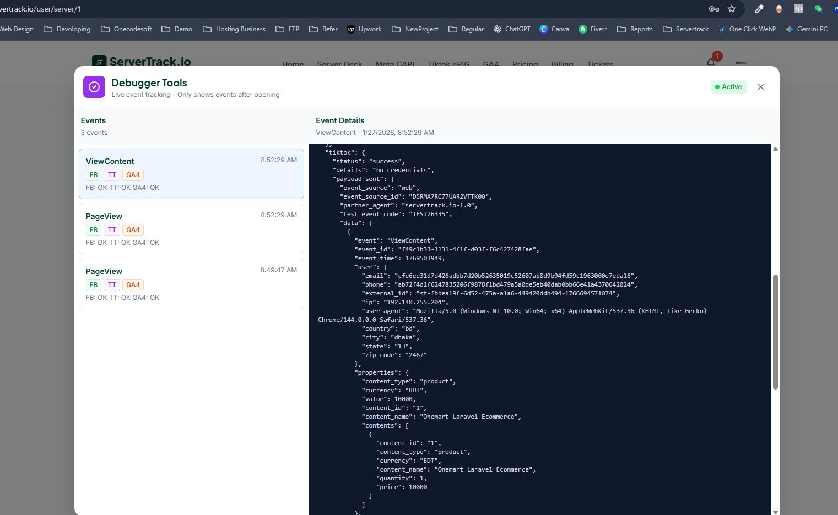The width and height of the screenshot is (838, 515).
Task: Open the Devoloping bookmark folder
Action: (67, 29)
